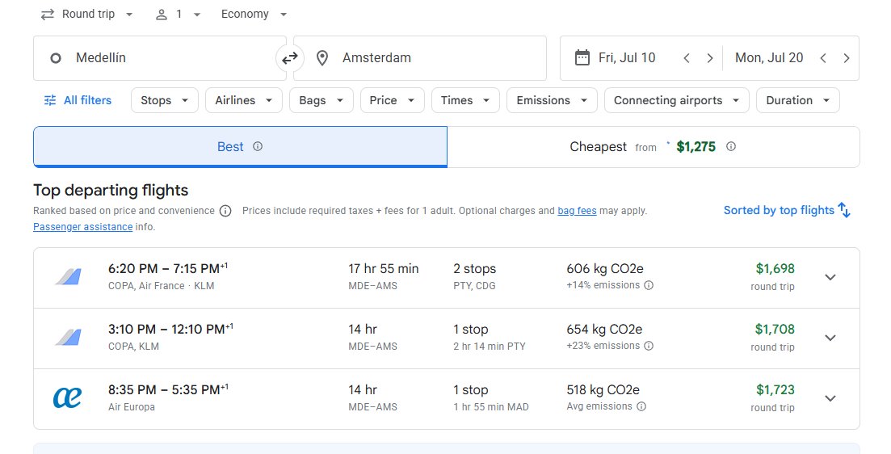Click the passenger person icon
This screenshot has width=891, height=454.
coord(162,15)
